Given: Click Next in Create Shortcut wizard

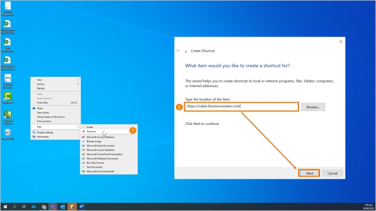Looking at the screenshot, I should click(309, 173).
